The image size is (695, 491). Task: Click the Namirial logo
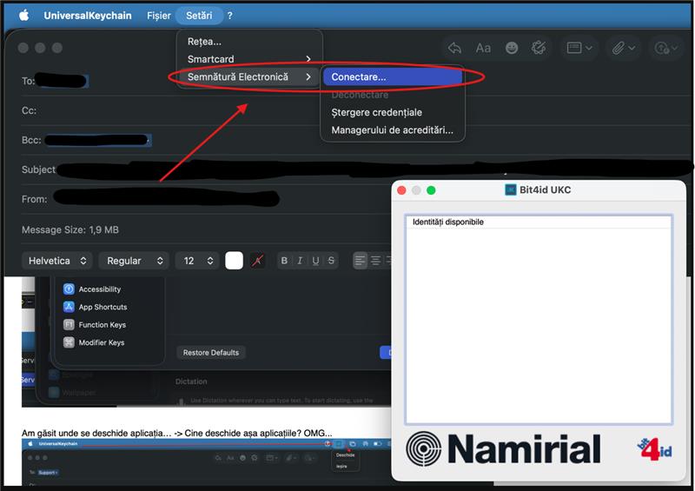pos(504,449)
